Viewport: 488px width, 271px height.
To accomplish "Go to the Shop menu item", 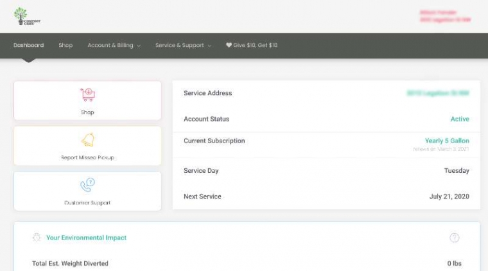I will click(x=65, y=45).
